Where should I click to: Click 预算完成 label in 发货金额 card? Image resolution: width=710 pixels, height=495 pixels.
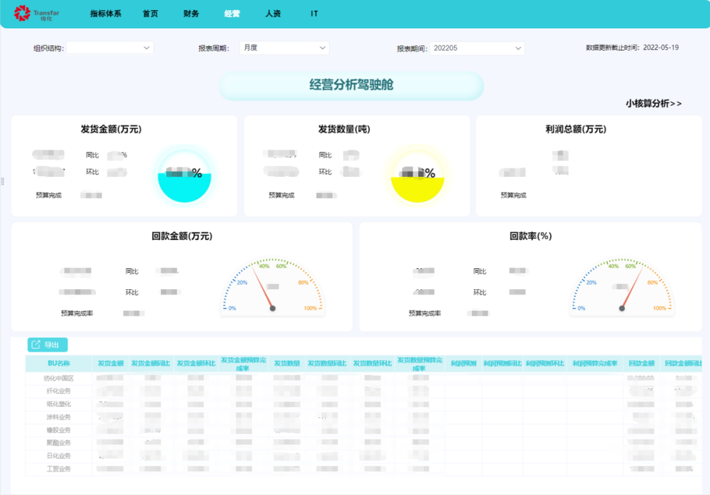[x=49, y=195]
